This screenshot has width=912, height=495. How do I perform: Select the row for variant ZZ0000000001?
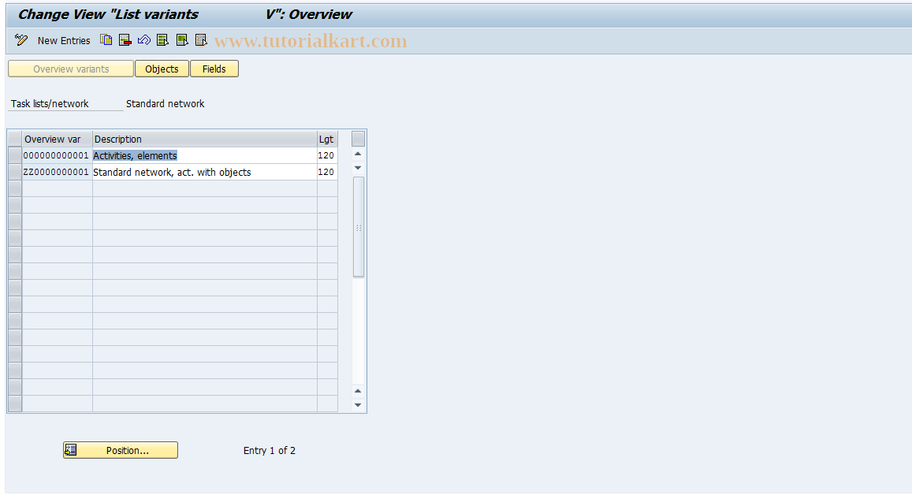click(x=13, y=172)
